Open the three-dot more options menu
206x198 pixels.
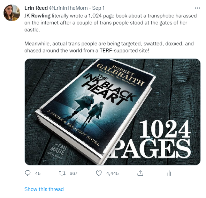pos(197,8)
